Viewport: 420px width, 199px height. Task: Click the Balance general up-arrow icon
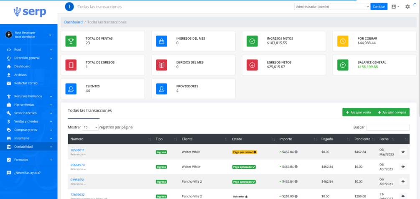[x=343, y=65]
